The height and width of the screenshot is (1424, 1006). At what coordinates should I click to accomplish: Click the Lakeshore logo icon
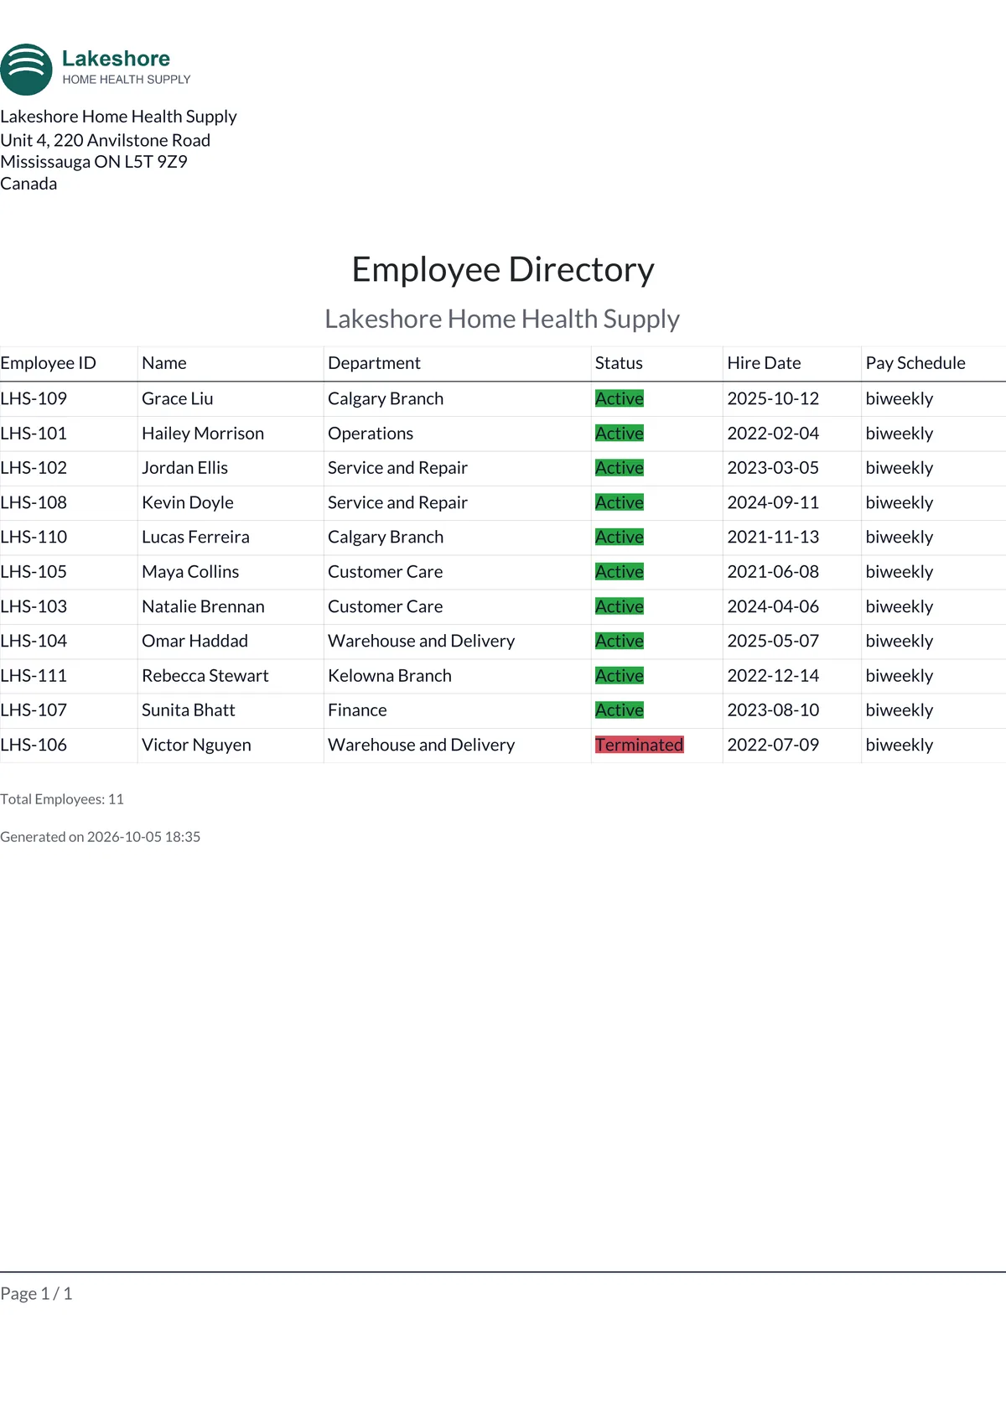(26, 70)
